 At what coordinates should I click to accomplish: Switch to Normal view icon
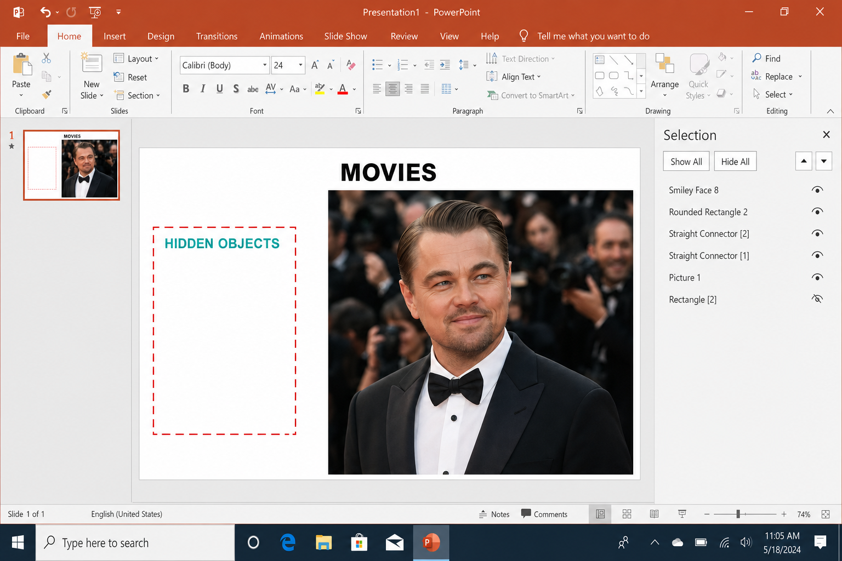click(x=600, y=514)
